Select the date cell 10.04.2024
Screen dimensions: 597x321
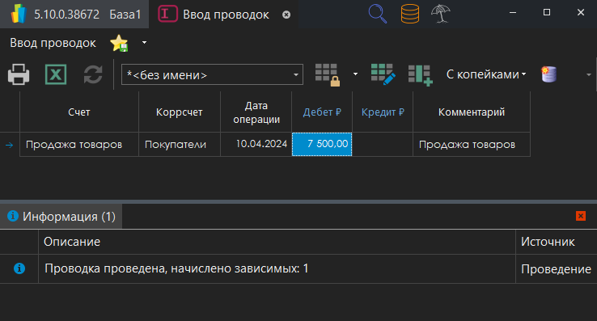[x=256, y=144]
